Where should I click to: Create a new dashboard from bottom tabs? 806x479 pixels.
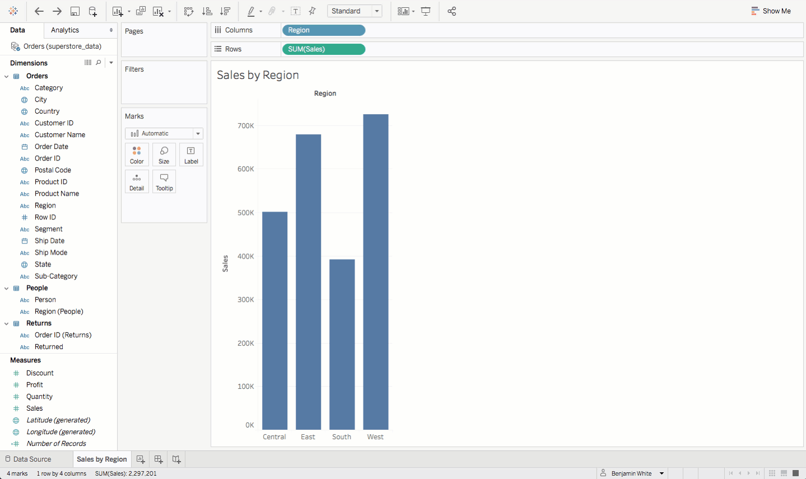click(x=159, y=459)
